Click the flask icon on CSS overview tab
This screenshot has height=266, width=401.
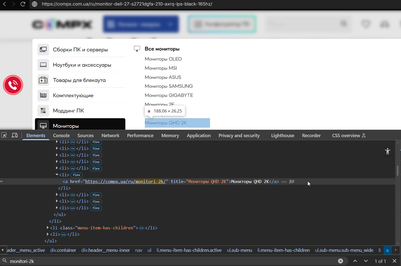364,135
